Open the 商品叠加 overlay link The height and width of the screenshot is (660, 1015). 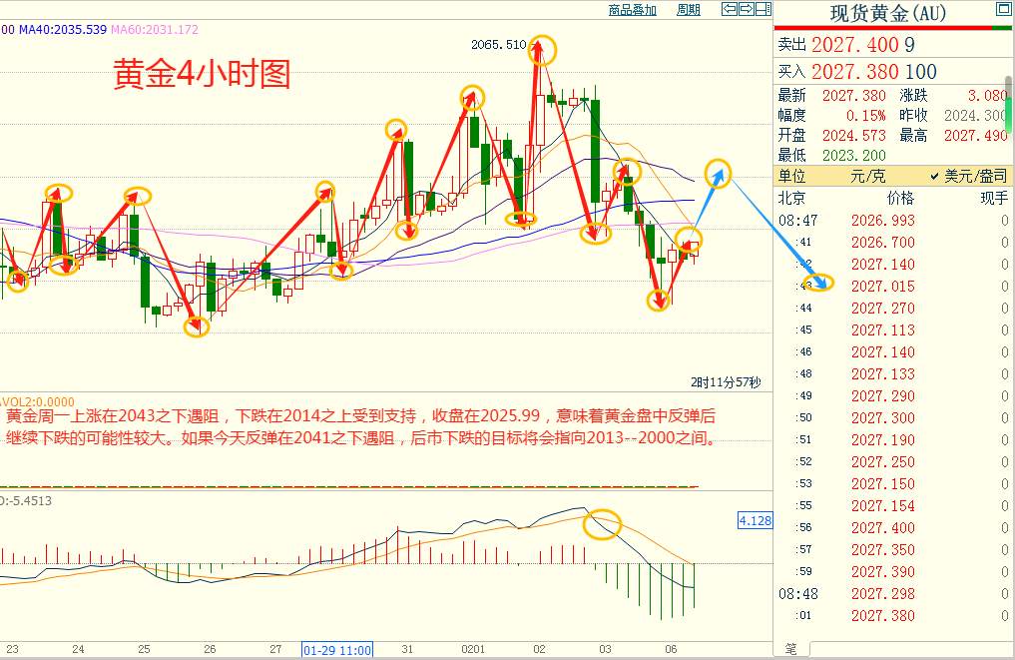point(633,10)
